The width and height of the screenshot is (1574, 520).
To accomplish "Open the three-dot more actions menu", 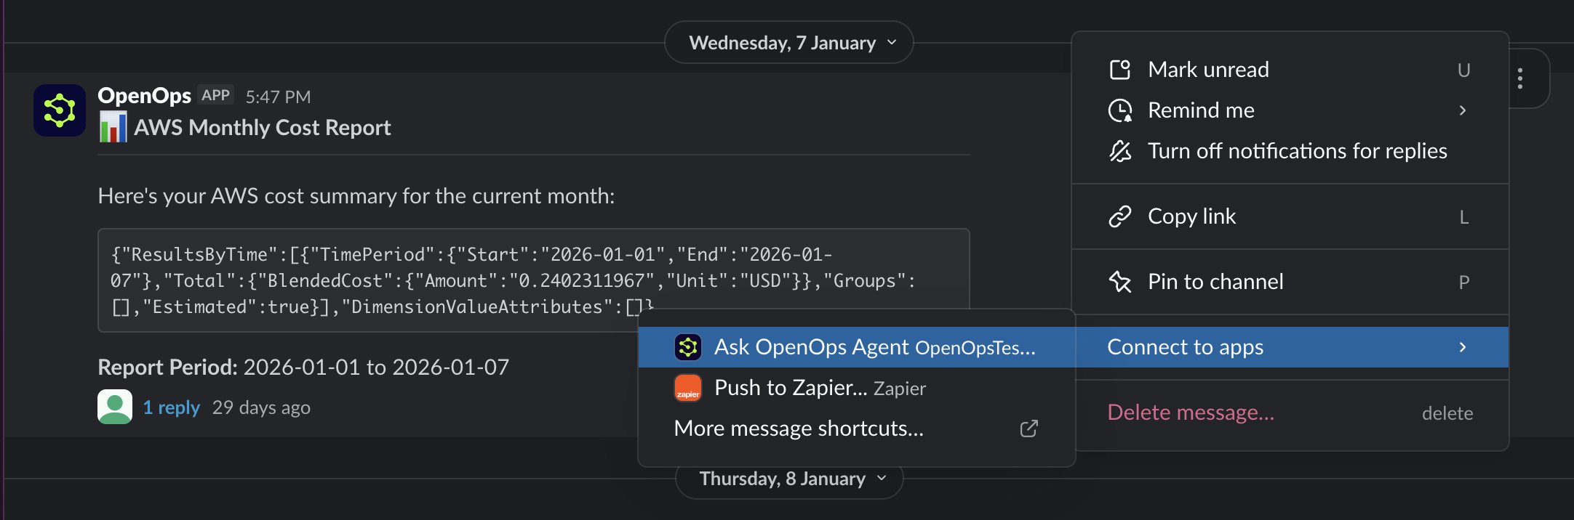I will click(x=1521, y=78).
